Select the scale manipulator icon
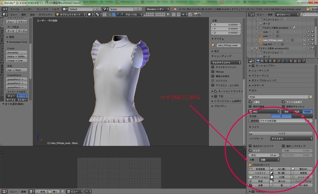The width and height of the screenshot is (318, 194). 122,15
